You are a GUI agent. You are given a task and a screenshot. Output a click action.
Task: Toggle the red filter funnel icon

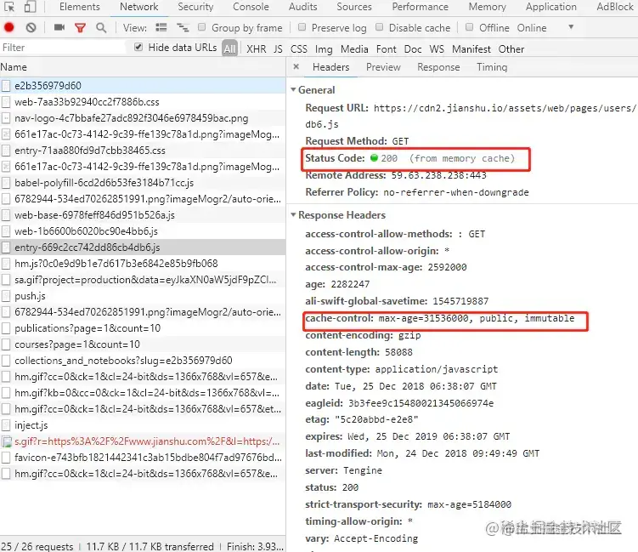tap(80, 28)
